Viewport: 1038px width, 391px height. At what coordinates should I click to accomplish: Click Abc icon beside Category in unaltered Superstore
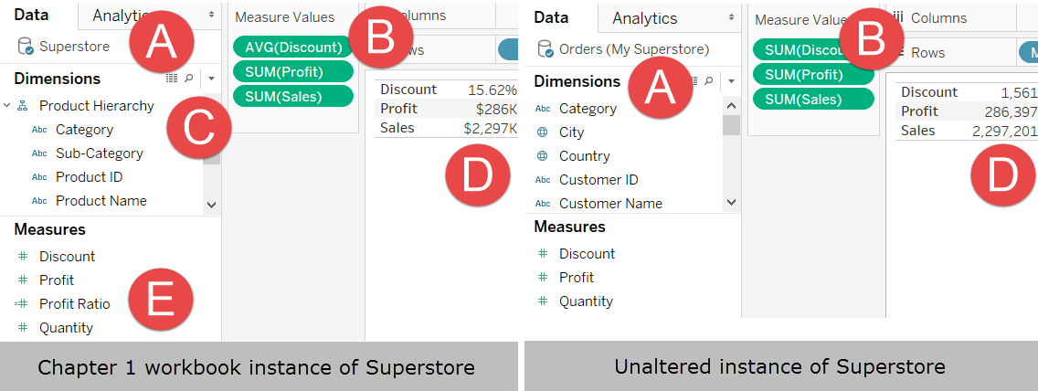click(x=542, y=109)
